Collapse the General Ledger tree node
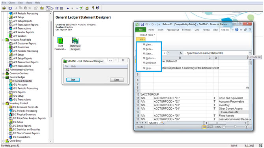Image resolution: width=264 pixels, height=148 pixels. pos(4,77)
